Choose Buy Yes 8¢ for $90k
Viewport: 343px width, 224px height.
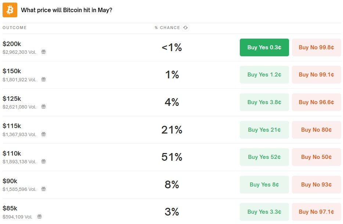point(264,185)
